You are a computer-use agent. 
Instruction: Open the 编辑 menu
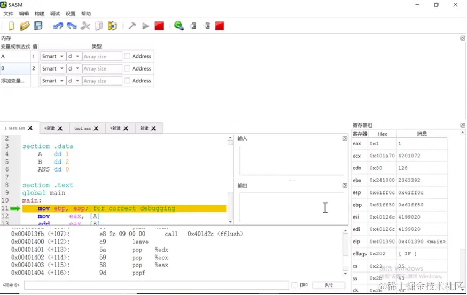coord(24,14)
